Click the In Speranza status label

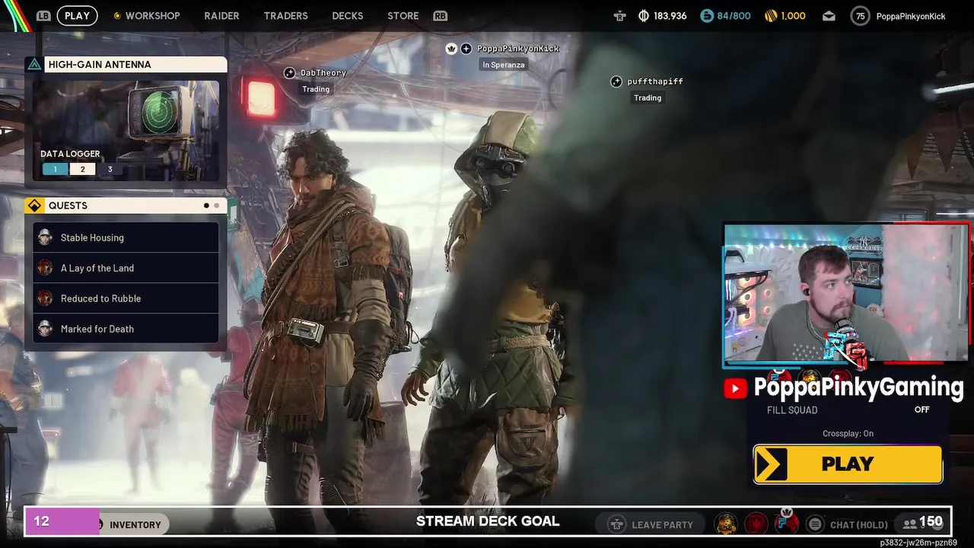[503, 65]
